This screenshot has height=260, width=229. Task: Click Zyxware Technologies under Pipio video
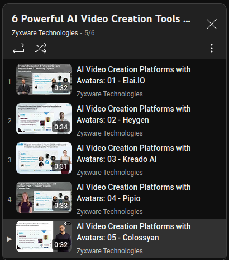(109, 212)
